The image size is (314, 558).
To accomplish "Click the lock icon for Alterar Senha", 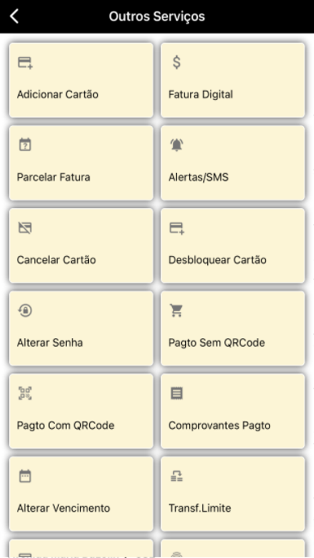I will (x=26, y=310).
